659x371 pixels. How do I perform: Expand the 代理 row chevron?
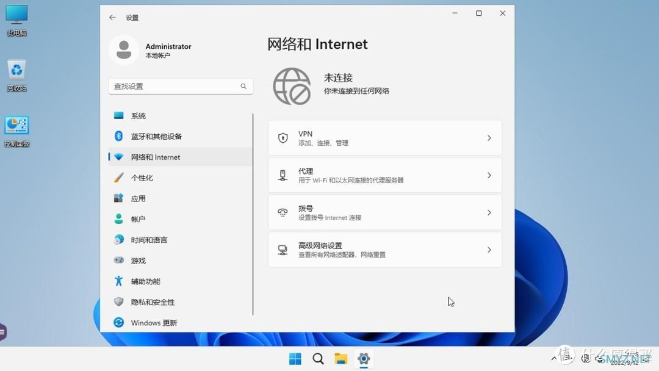(489, 175)
